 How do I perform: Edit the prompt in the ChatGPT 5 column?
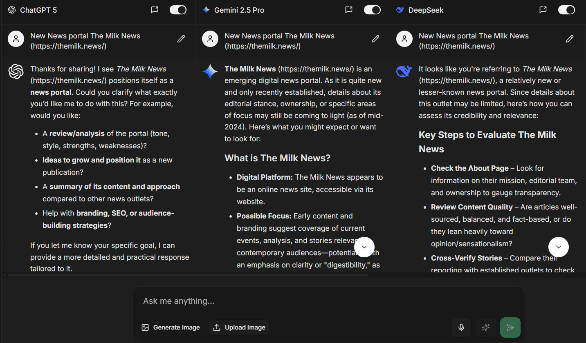(x=181, y=39)
